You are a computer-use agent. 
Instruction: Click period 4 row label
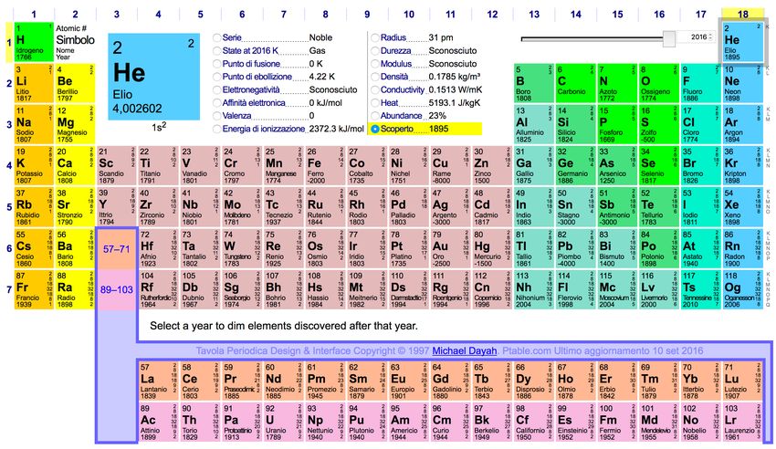coord(9,166)
